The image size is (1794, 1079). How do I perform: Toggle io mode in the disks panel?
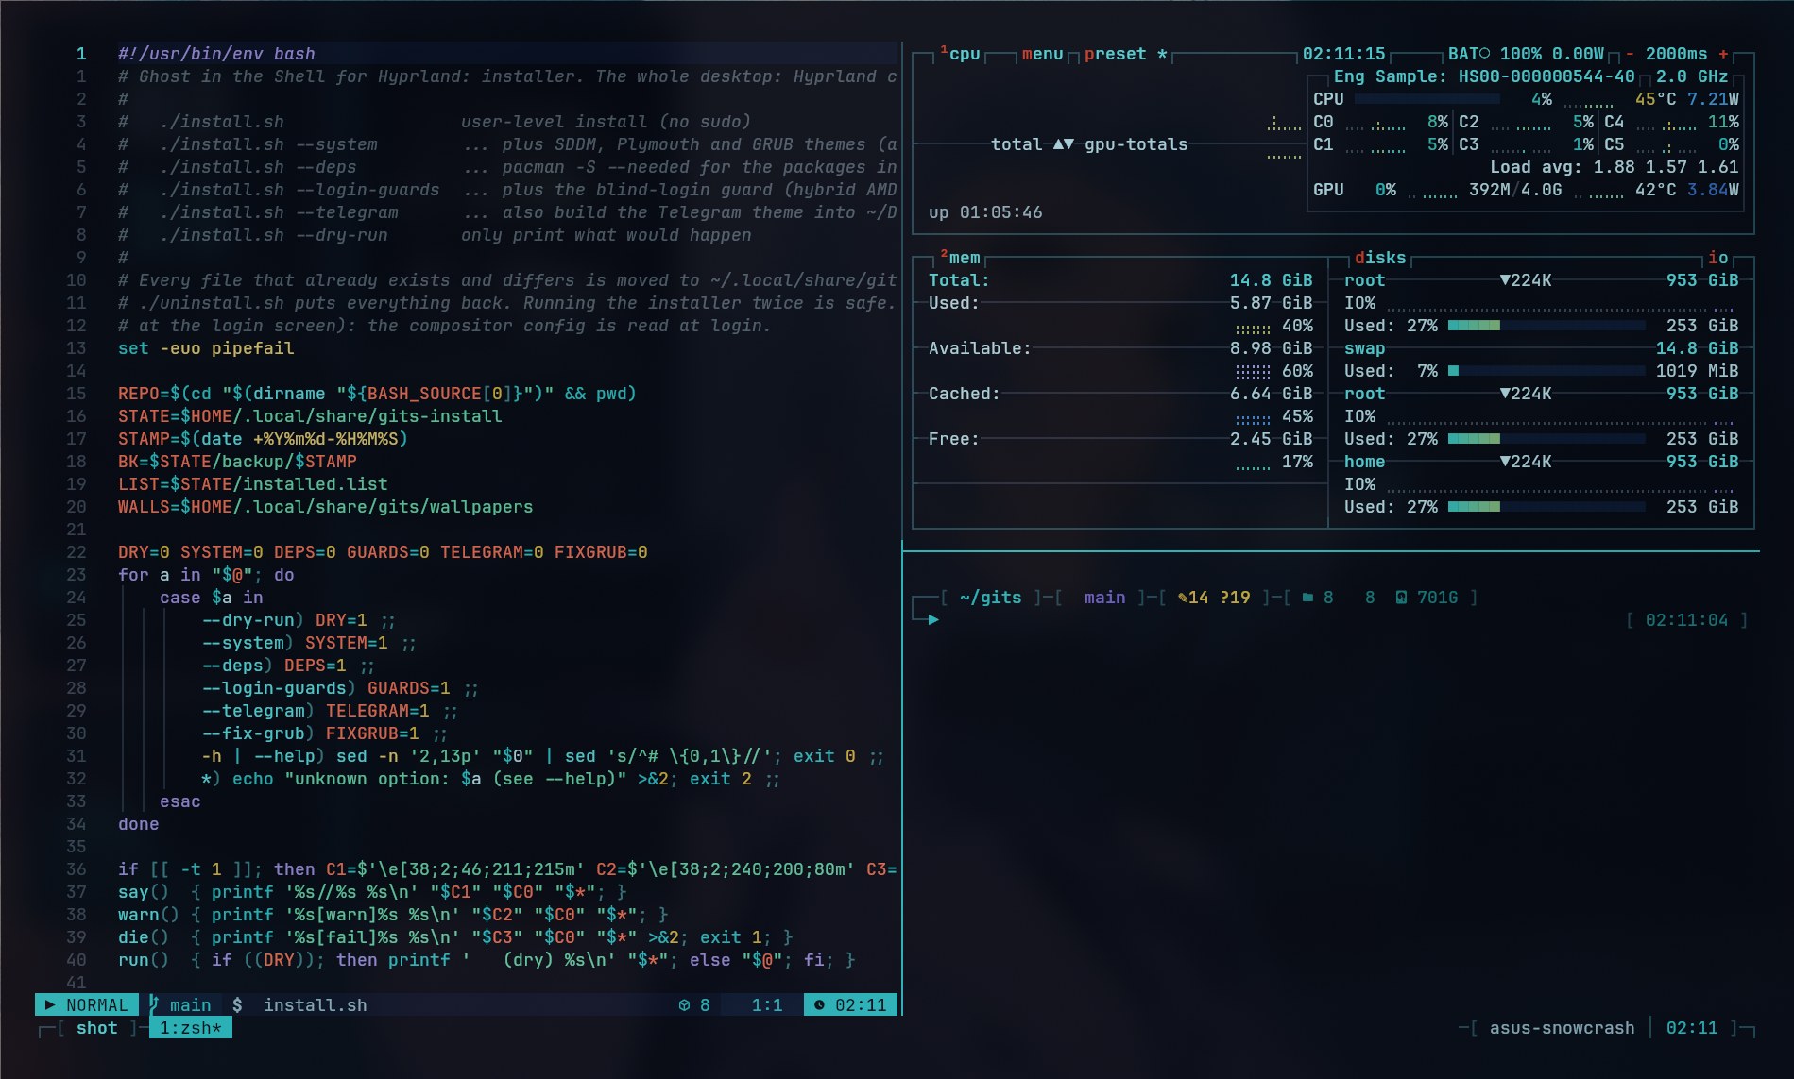pos(1718,258)
